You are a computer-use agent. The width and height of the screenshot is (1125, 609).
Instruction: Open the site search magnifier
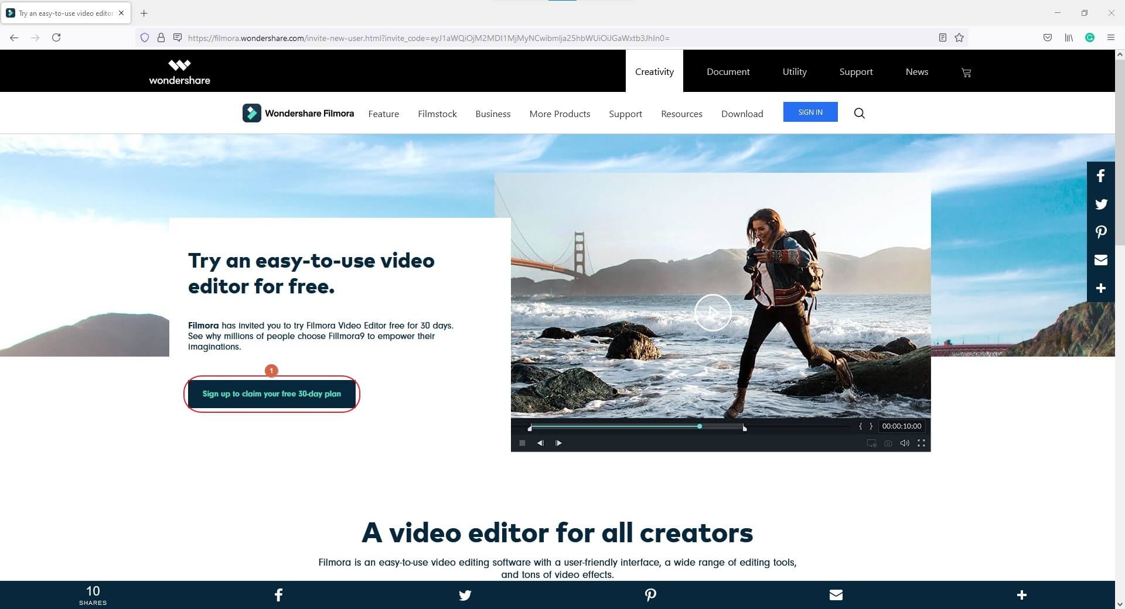pyautogui.click(x=860, y=113)
